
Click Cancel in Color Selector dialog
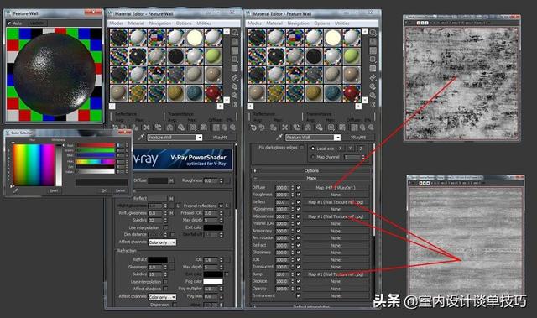(120, 190)
